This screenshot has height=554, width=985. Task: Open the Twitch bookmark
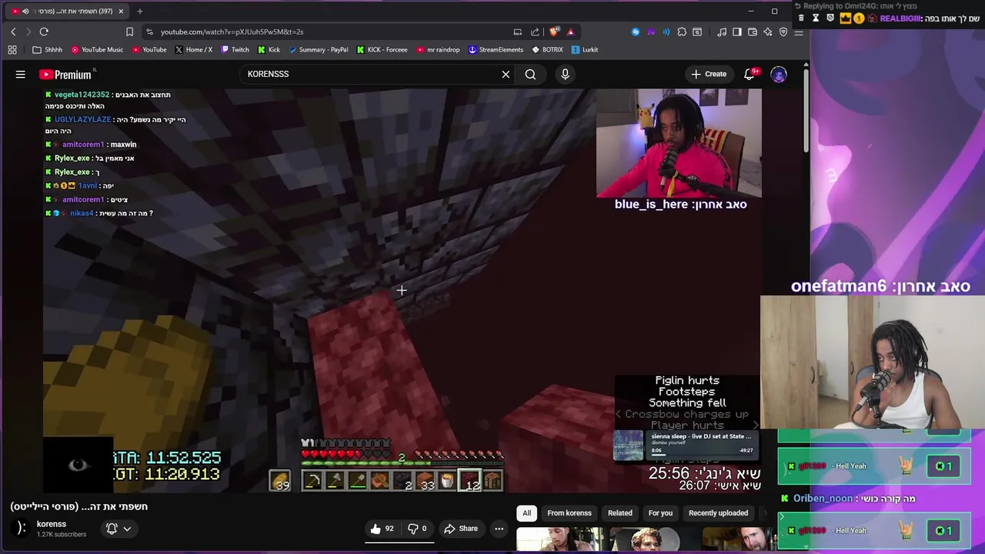pos(235,50)
